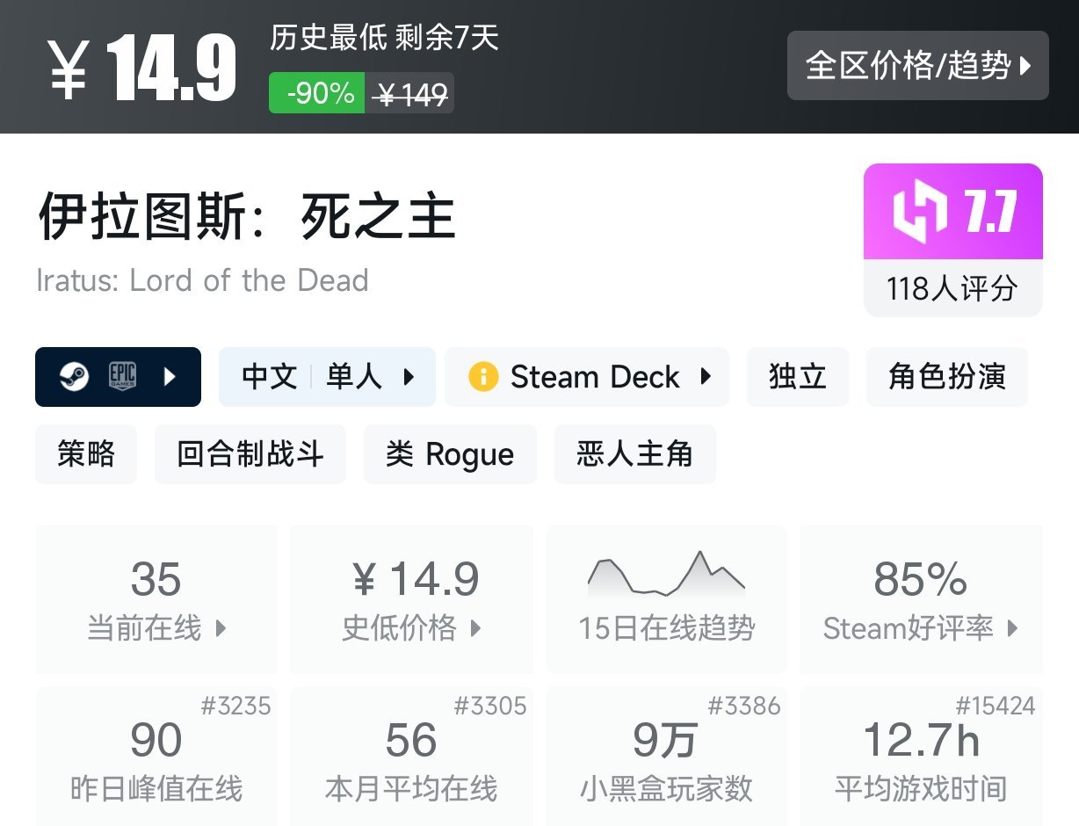This screenshot has width=1079, height=826.
Task: Click the Steam platform icon
Action: click(x=74, y=377)
